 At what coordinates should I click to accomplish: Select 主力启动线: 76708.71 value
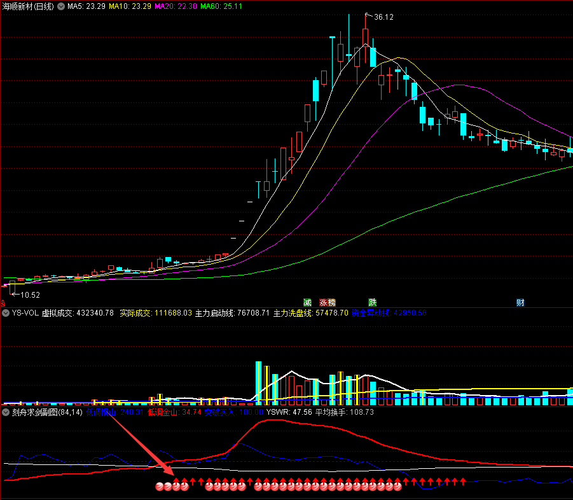tap(232, 313)
